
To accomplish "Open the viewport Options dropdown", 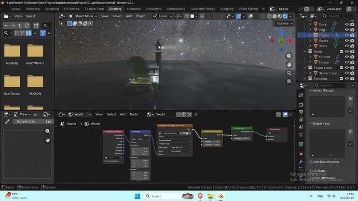I will [284, 23].
